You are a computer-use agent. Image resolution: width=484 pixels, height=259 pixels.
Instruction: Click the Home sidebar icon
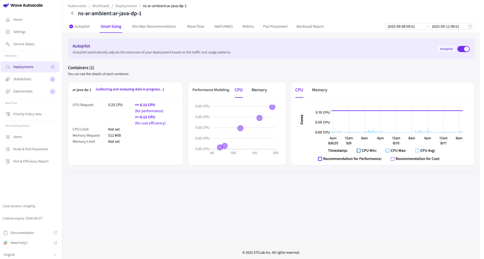[x=8, y=20]
